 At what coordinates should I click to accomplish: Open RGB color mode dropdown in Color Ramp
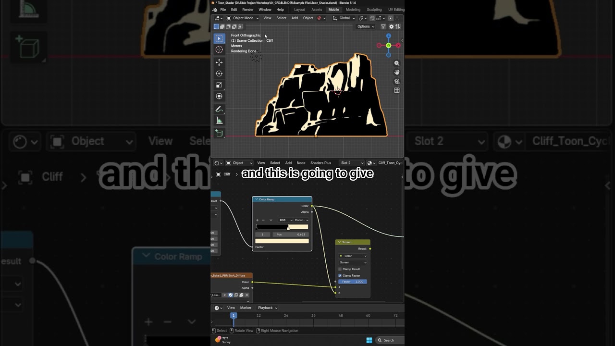tap(285, 220)
